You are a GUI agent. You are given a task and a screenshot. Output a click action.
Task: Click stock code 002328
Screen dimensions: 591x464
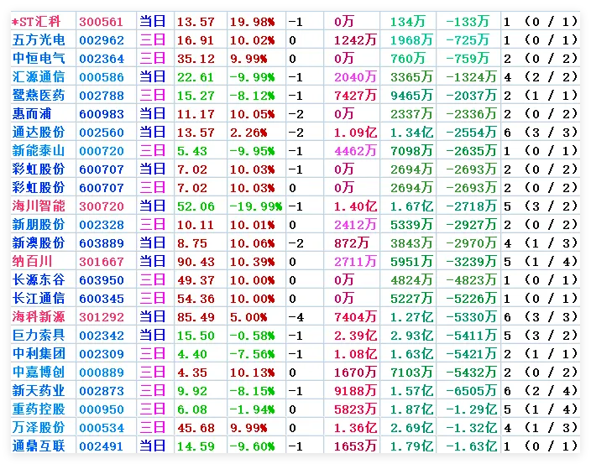102,225
